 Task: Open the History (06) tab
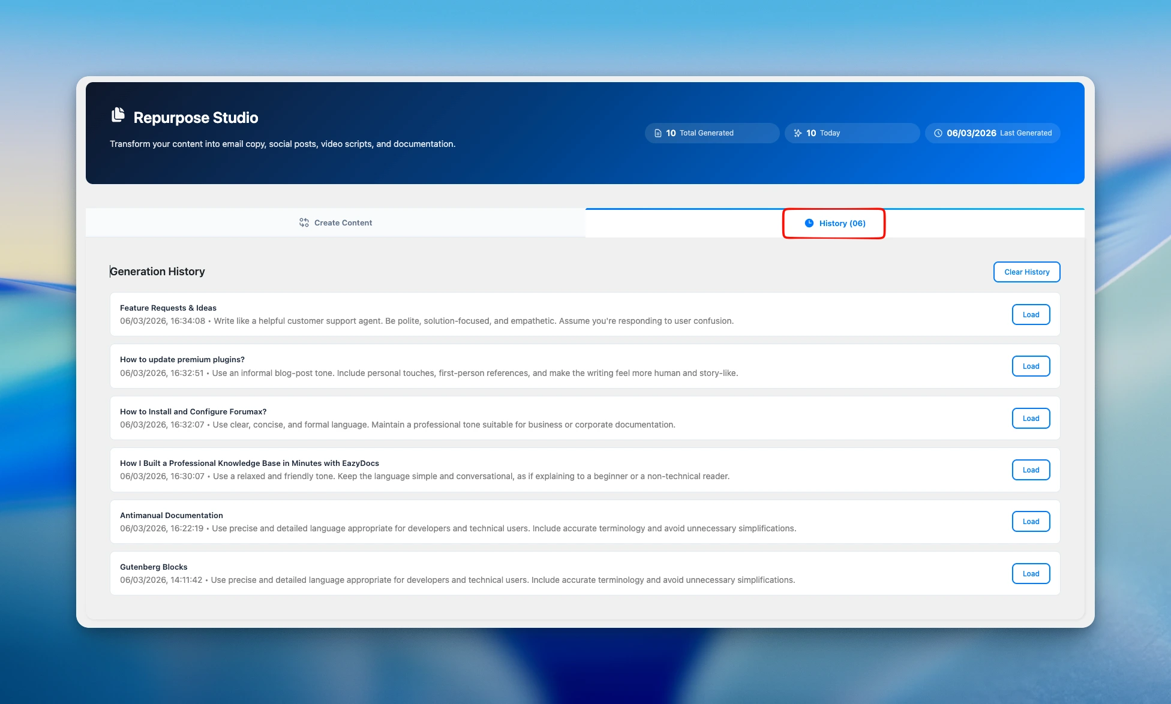pos(834,223)
